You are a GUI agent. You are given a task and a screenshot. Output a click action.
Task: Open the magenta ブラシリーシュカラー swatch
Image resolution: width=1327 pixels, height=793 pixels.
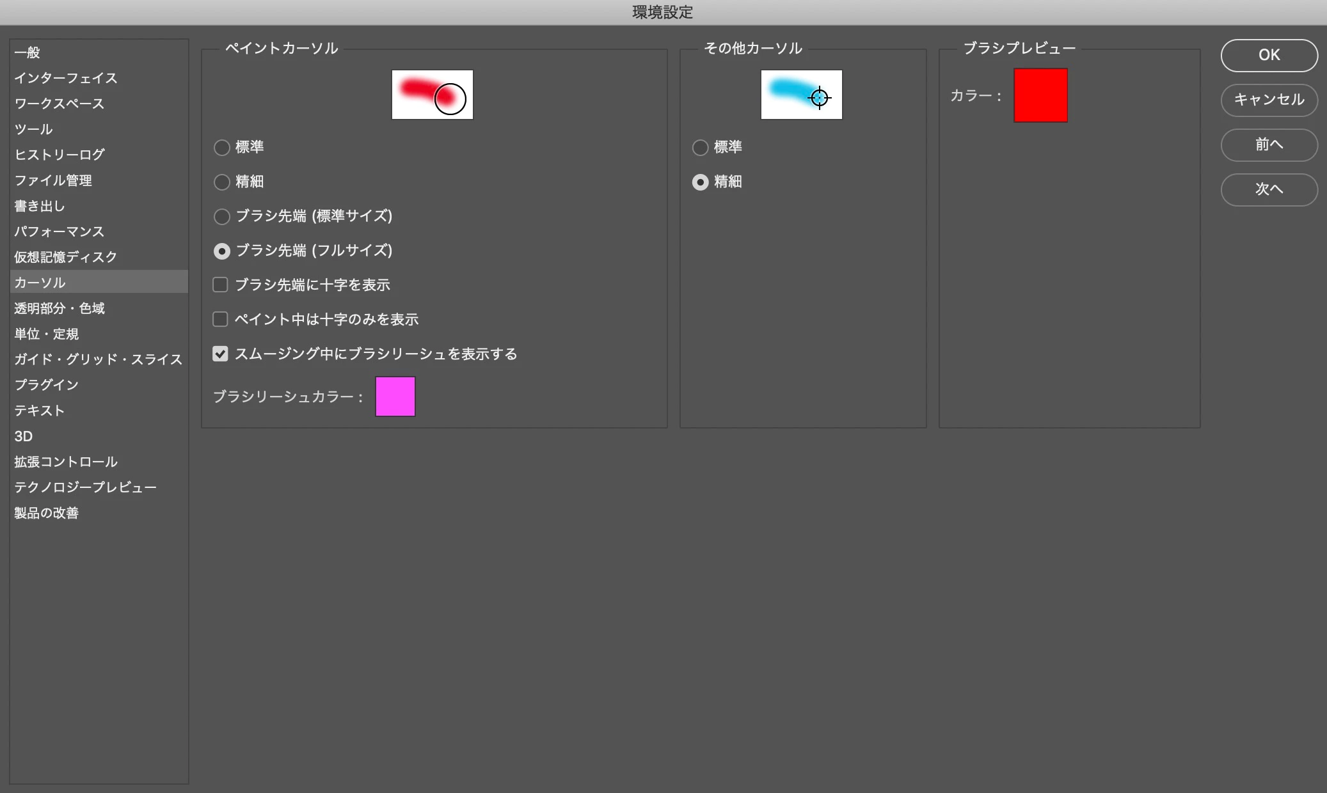tap(395, 396)
